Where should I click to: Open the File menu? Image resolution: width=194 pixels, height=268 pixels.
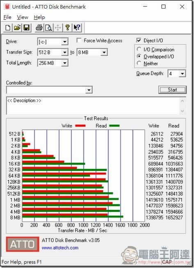(7, 17)
